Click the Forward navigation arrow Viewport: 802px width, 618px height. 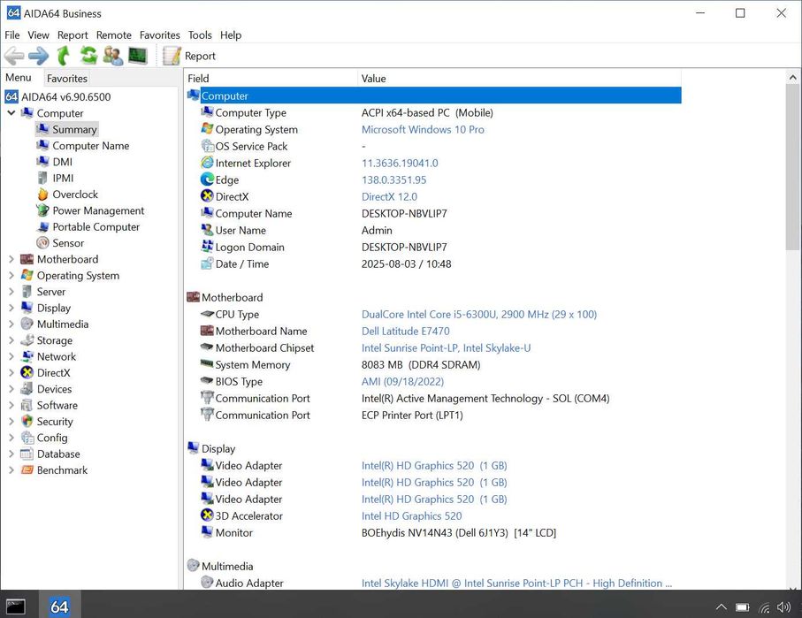tap(38, 56)
